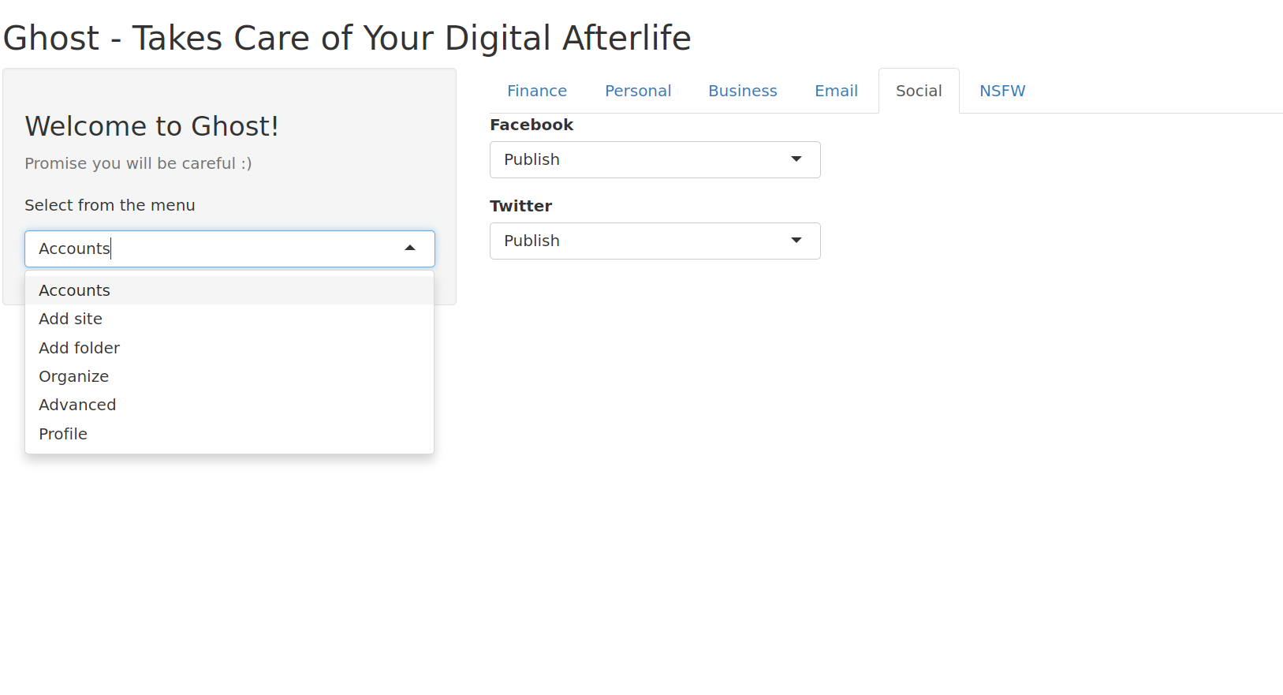Go to the Email tab
The width and height of the screenshot is (1283, 695).
click(x=836, y=91)
